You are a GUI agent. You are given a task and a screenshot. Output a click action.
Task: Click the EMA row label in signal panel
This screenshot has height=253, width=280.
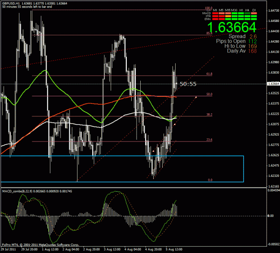(208, 19)
